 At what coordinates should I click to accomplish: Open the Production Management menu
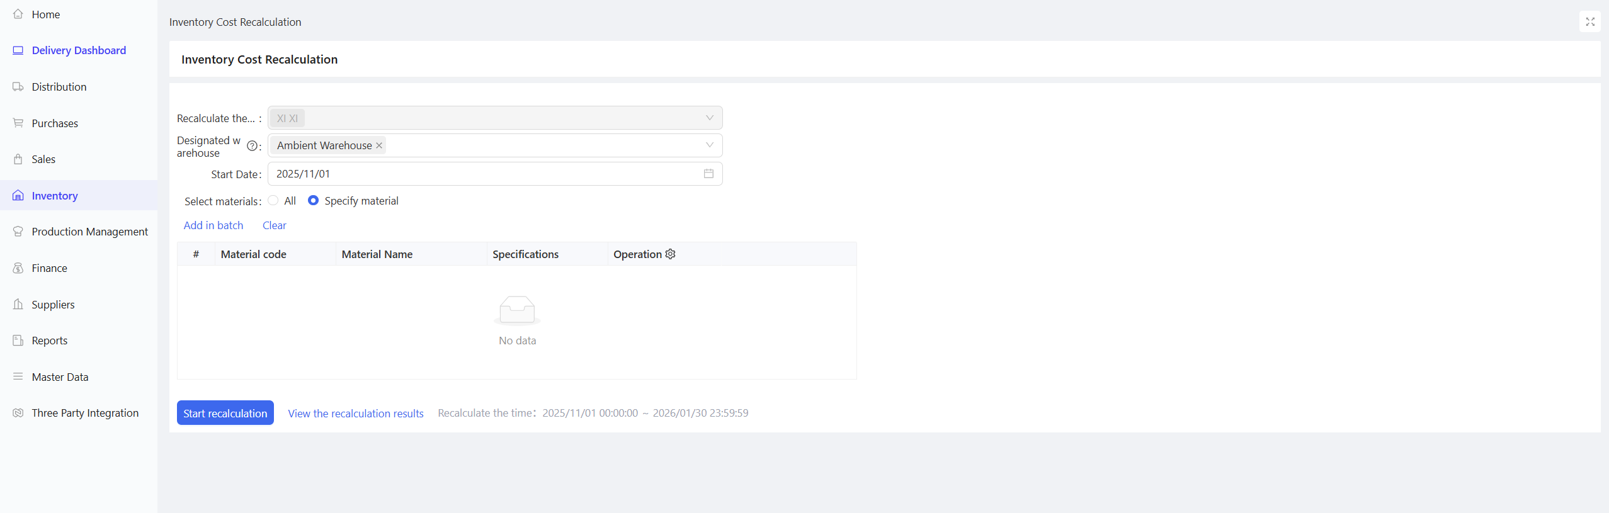pos(89,232)
